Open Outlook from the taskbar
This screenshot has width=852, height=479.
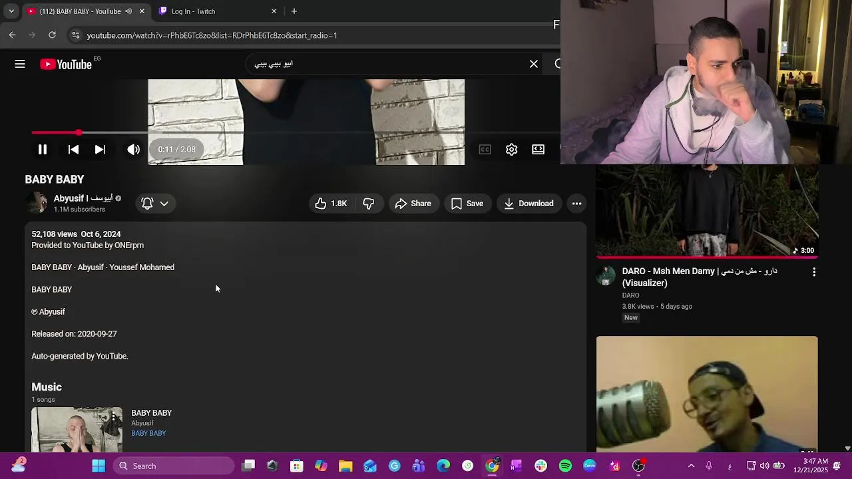tap(370, 466)
